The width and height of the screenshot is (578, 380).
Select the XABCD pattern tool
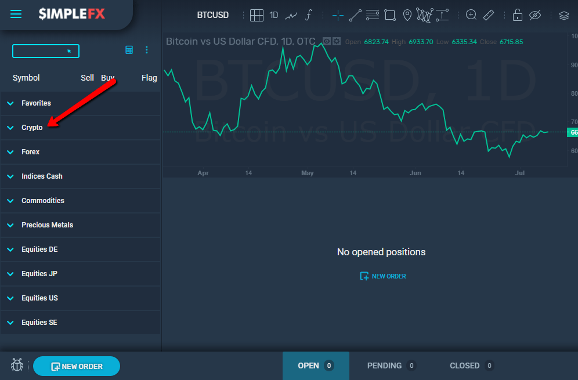425,15
